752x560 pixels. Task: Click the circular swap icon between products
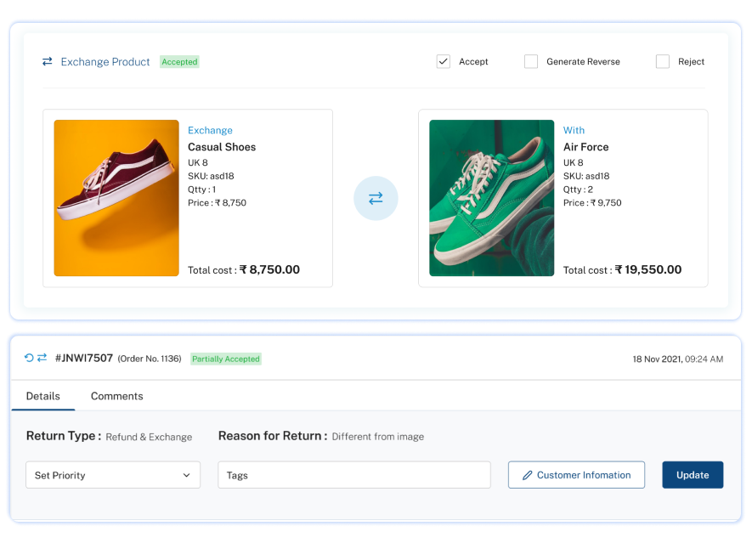(376, 198)
